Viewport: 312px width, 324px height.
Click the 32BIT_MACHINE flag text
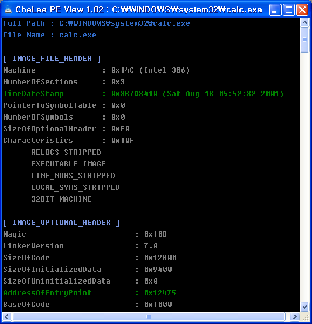pyautogui.click(x=61, y=199)
